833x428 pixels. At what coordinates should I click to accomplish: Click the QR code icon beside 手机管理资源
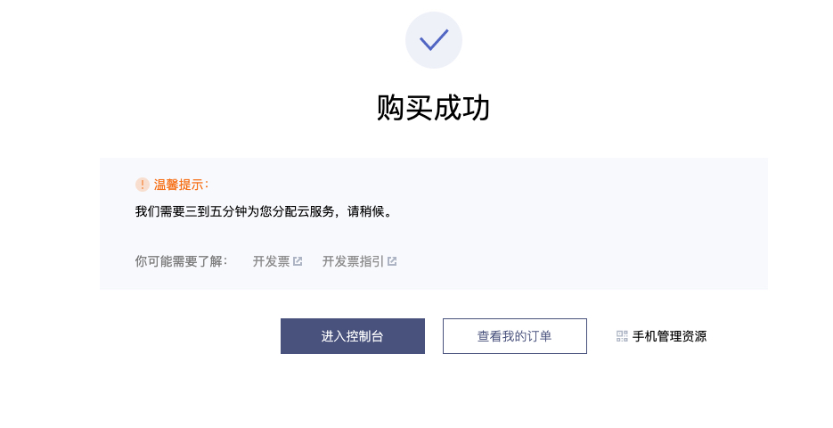622,336
